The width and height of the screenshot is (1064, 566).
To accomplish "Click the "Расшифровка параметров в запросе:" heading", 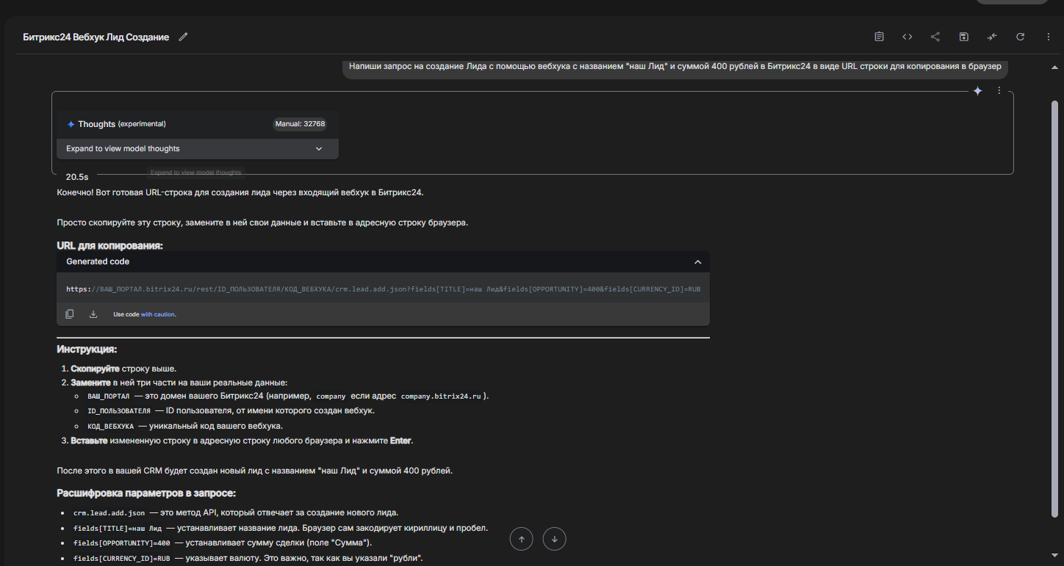I will [x=146, y=493].
